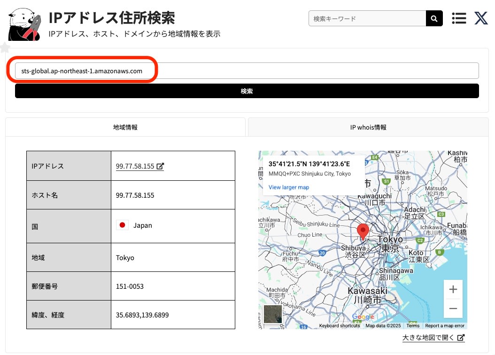Switch map to satellite thumbnail view

pos(273,314)
